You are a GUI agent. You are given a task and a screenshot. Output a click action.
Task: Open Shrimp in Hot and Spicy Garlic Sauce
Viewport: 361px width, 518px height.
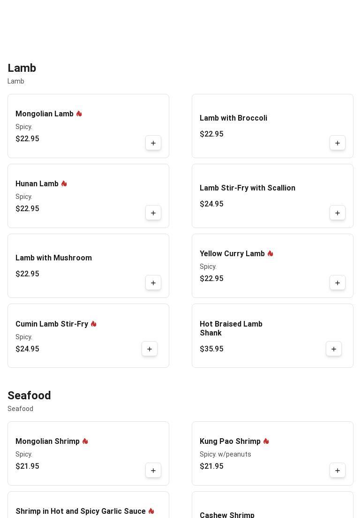[81, 511]
